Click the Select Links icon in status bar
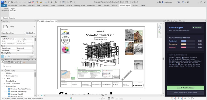Image resolution: width=207 pixels, height=100 pixels. click(x=172, y=98)
